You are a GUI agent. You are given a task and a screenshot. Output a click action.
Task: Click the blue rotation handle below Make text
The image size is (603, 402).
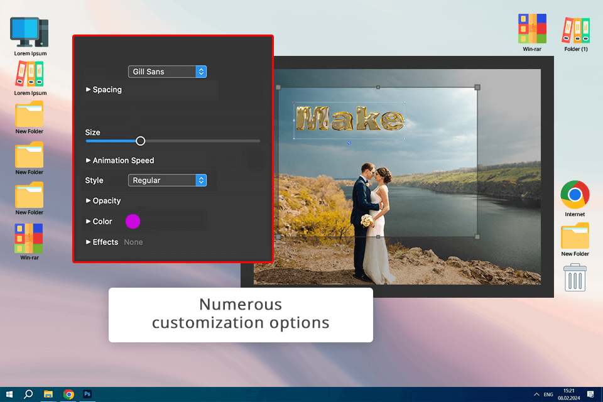click(349, 143)
